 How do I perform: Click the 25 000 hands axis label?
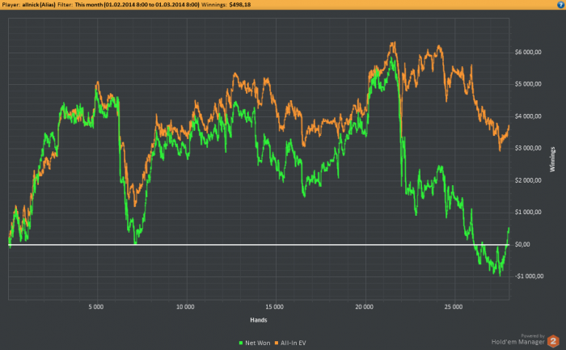coord(454,306)
